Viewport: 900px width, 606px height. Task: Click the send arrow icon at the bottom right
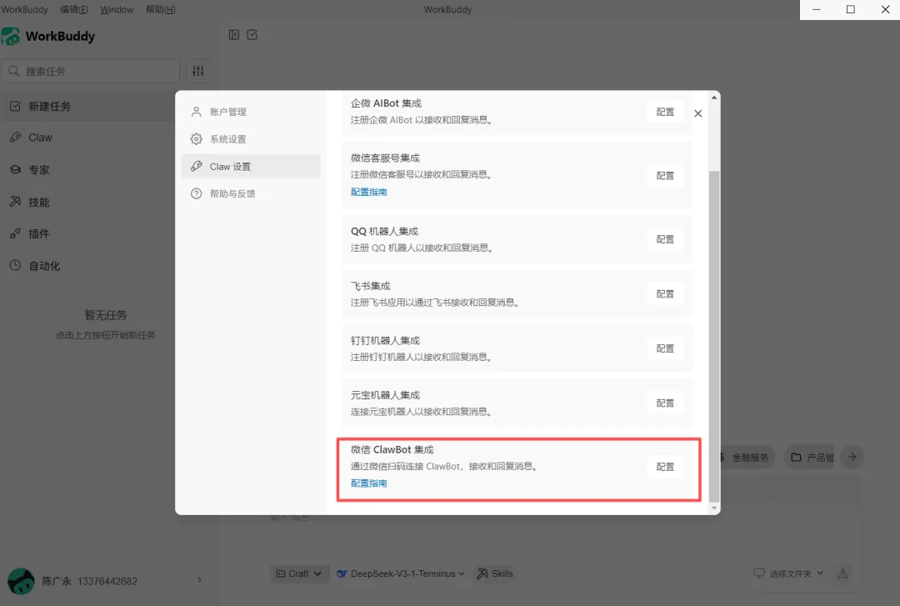[x=842, y=573]
